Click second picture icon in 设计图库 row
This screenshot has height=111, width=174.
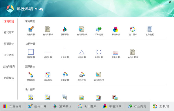[x=47, y=97]
